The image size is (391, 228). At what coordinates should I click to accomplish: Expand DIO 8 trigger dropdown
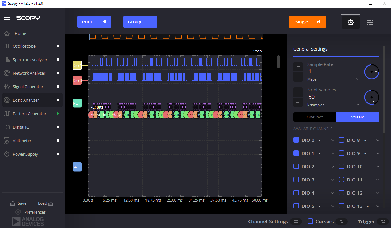click(378, 140)
